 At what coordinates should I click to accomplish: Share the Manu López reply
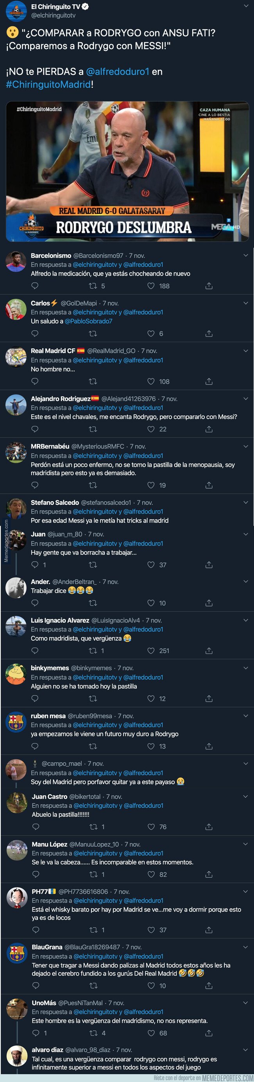pyautogui.click(x=209, y=875)
